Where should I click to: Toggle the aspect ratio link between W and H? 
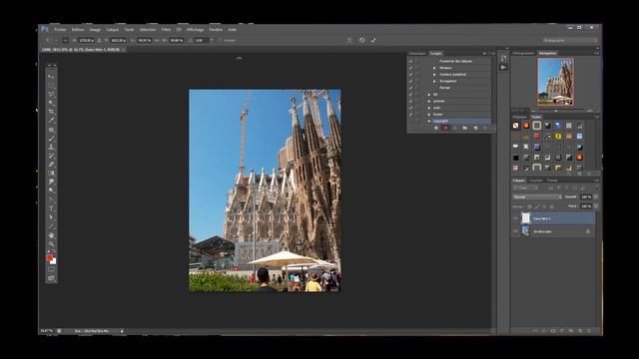click(x=158, y=40)
